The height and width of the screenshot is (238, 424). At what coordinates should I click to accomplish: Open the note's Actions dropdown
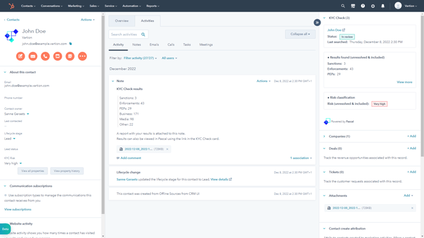263,81
